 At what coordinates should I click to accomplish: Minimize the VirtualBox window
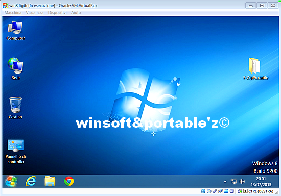pyautogui.click(x=251, y=6)
